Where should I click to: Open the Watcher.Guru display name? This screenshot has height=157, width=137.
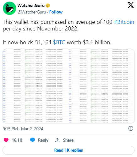(x=31, y=5)
